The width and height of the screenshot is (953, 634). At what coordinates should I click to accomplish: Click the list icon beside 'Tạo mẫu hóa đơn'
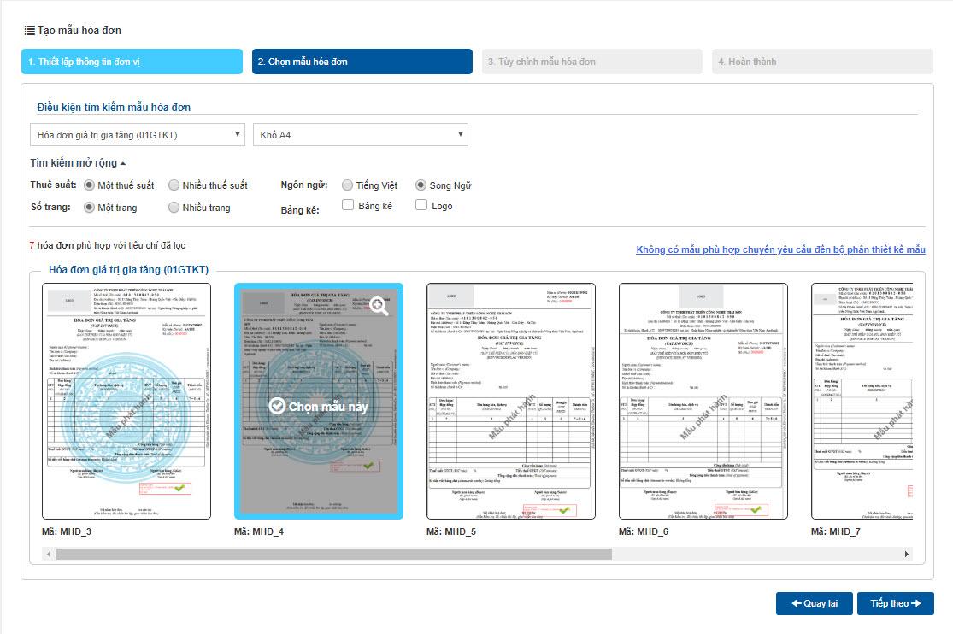[29, 31]
